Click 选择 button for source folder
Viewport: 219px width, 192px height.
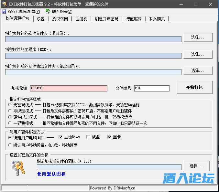tap(198, 37)
